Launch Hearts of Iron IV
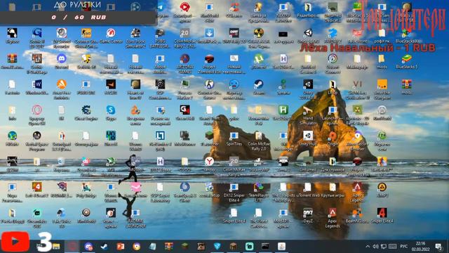This screenshot has height=253, width=449. (x=135, y=84)
